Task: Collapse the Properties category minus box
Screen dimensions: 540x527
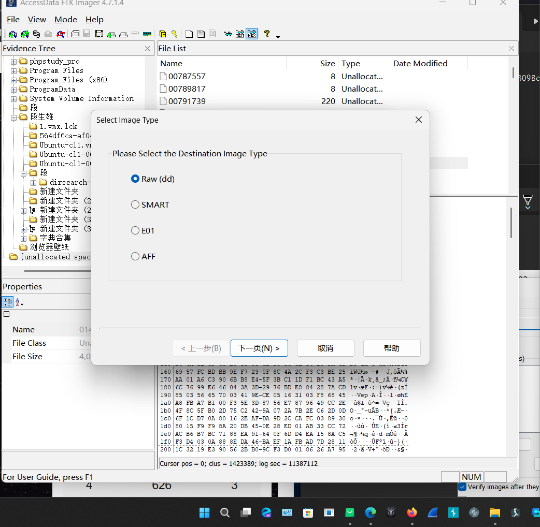Action: tap(7, 314)
